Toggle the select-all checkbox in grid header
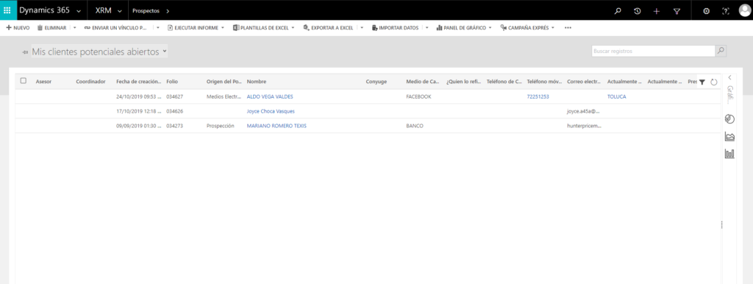Image resolution: width=753 pixels, height=284 pixels. (x=23, y=81)
